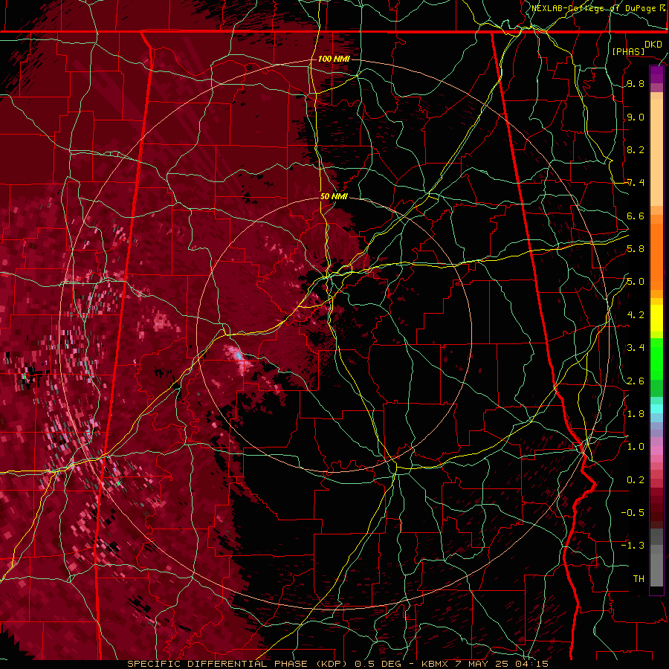Click the 1.8 scale value

click(636, 414)
